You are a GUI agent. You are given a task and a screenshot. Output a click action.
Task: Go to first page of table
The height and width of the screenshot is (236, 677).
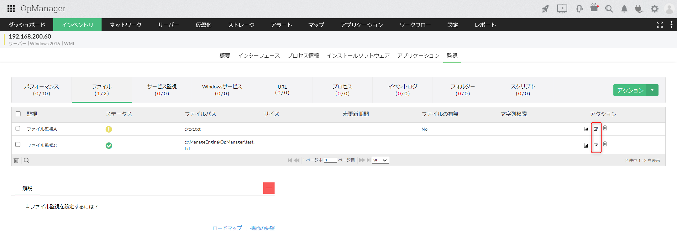[290, 160]
